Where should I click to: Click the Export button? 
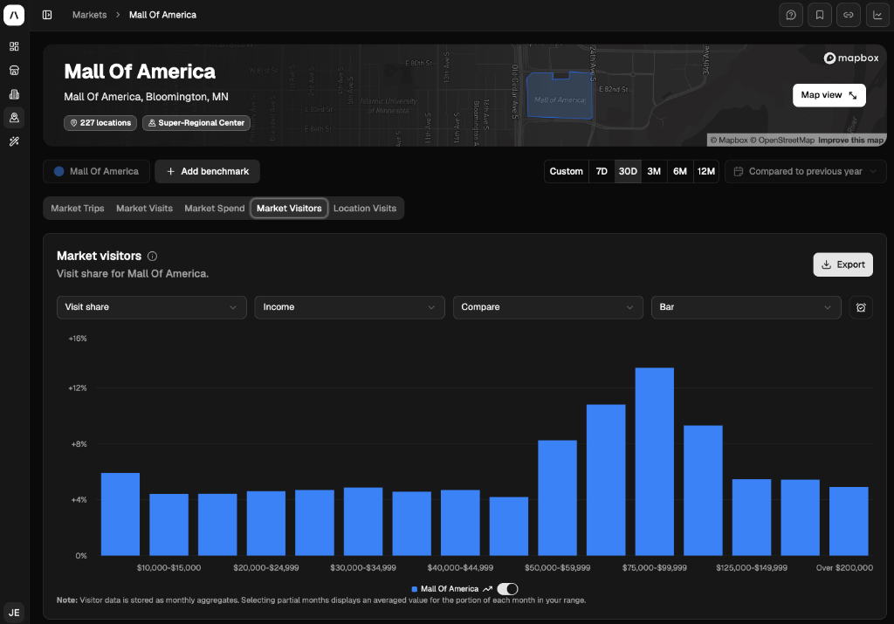(x=842, y=264)
